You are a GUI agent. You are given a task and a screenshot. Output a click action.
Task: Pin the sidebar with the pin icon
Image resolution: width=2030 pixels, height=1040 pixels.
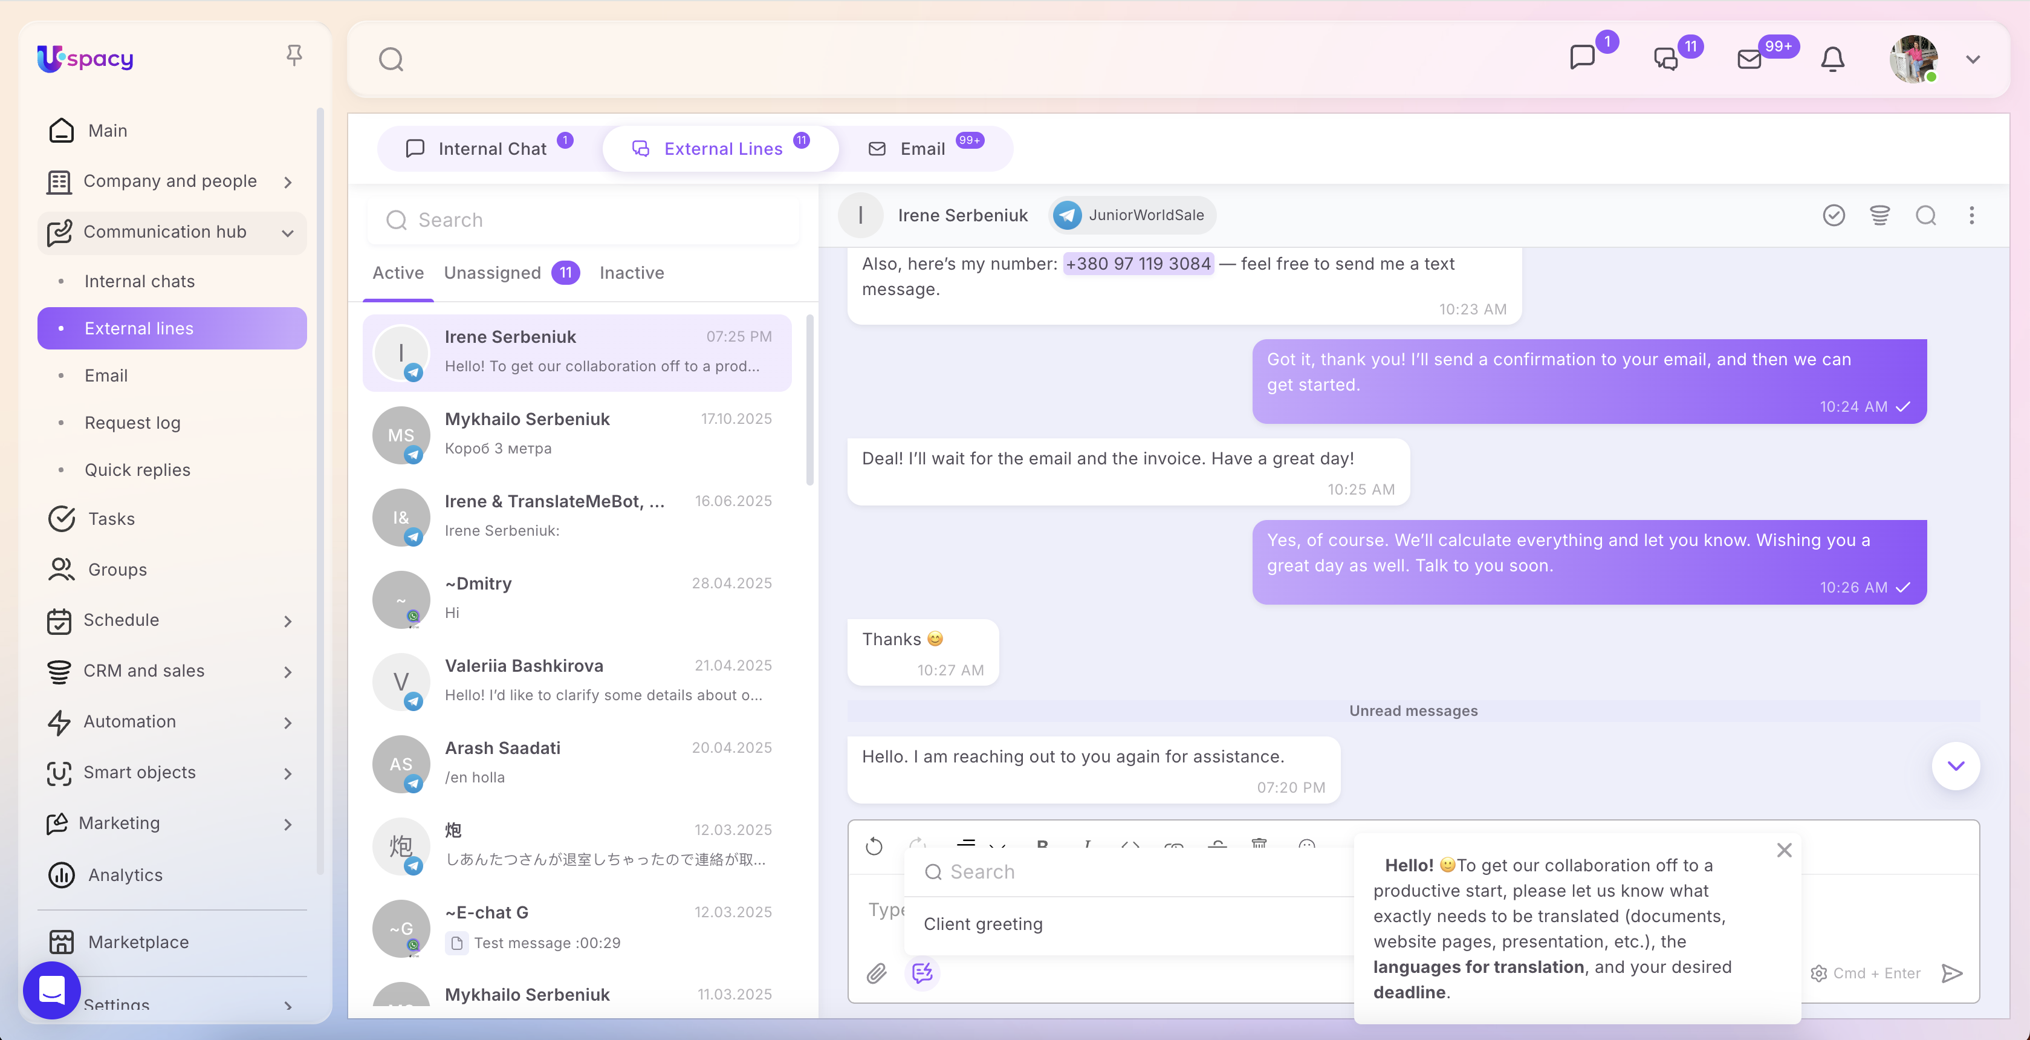(x=294, y=55)
